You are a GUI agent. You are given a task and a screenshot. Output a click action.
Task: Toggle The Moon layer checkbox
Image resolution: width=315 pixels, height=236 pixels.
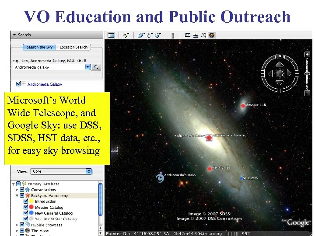[22, 230]
